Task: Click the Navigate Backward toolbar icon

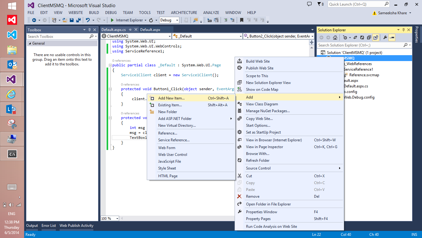Action: (x=34, y=20)
